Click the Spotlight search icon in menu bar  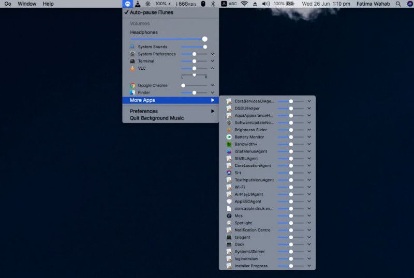(398, 4)
